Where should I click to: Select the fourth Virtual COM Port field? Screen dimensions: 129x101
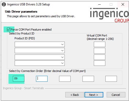[99, 63]
